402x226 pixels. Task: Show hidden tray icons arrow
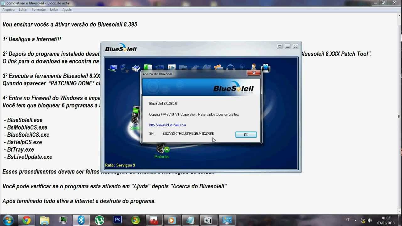point(356,220)
